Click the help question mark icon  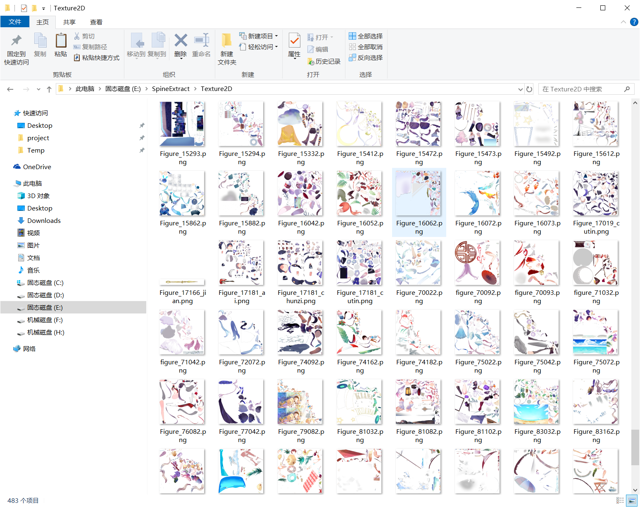tap(634, 22)
